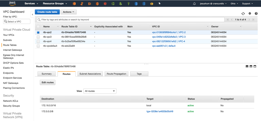
Task: Switch to the Tags tab
Action: (139, 74)
